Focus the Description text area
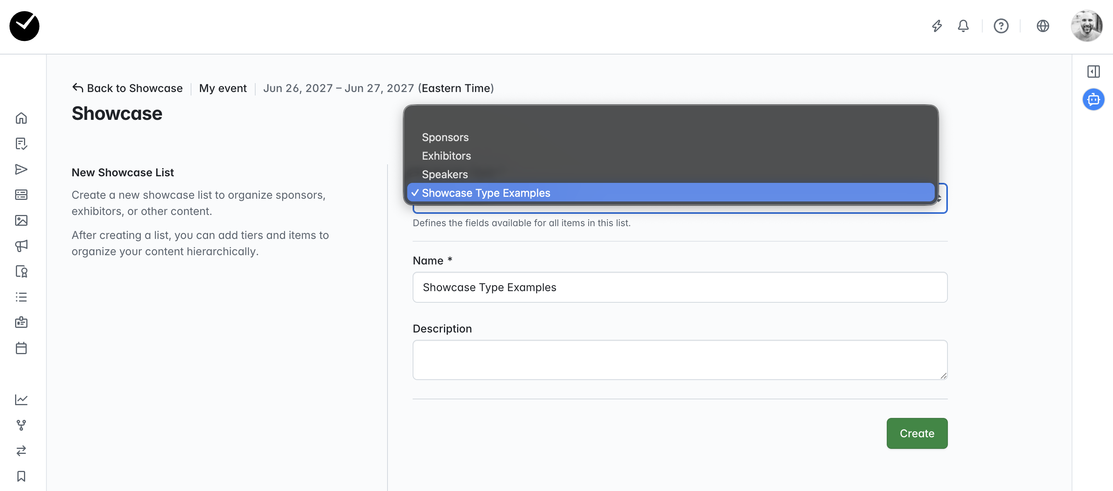This screenshot has height=491, width=1113. click(679, 360)
